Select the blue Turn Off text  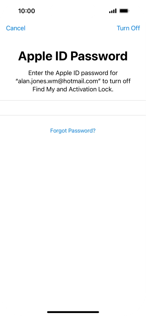coord(128,28)
